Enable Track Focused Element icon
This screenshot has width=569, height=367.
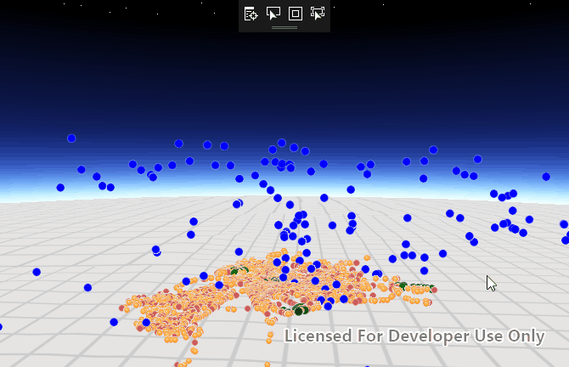[x=318, y=14]
